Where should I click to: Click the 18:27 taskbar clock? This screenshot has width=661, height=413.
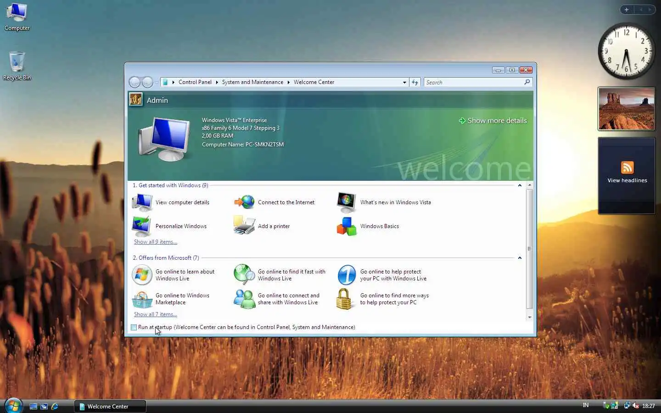[x=649, y=406]
